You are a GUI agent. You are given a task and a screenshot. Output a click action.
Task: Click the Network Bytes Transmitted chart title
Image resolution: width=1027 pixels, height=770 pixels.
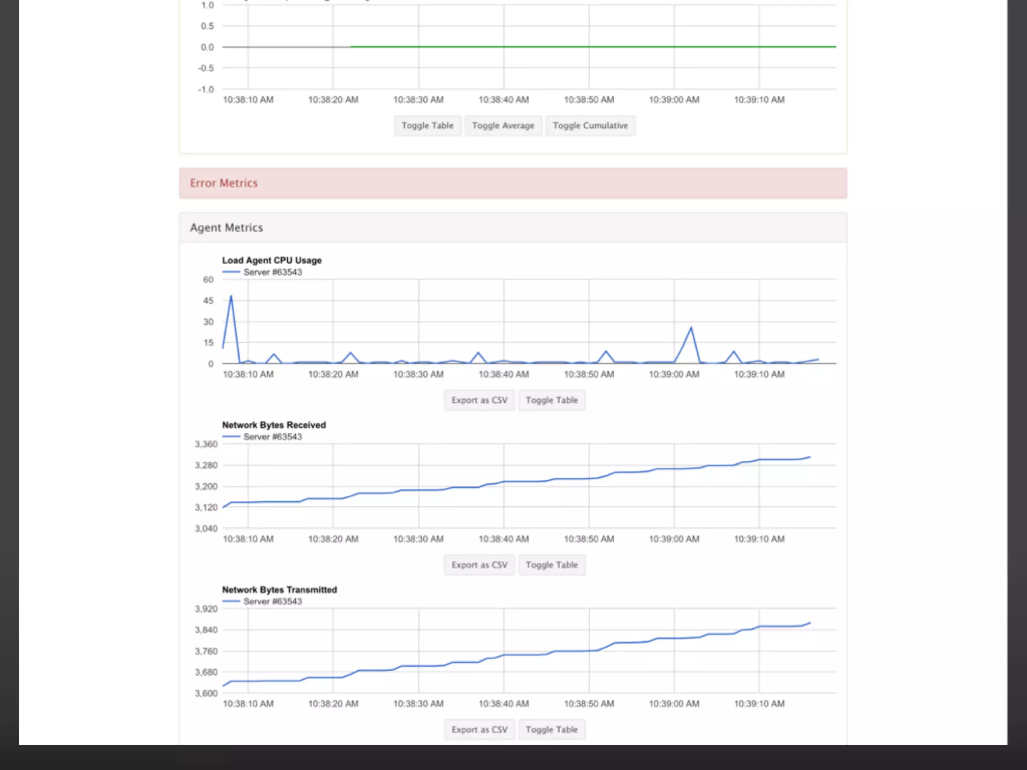point(279,590)
